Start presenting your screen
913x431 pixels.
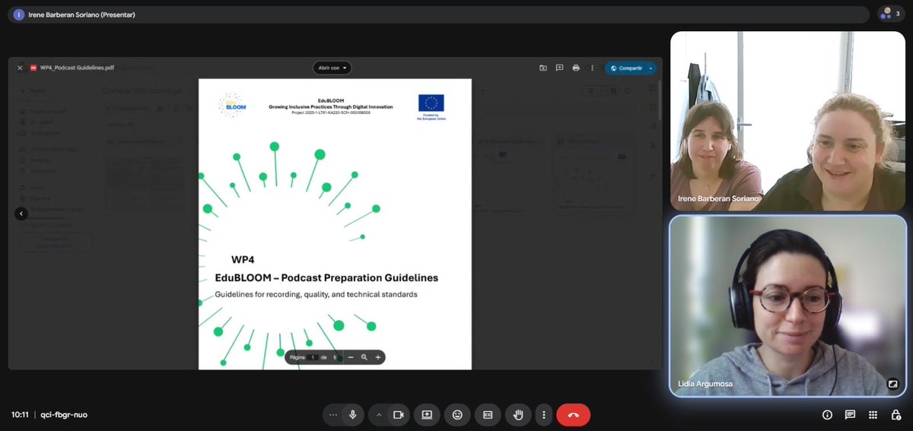tap(427, 414)
